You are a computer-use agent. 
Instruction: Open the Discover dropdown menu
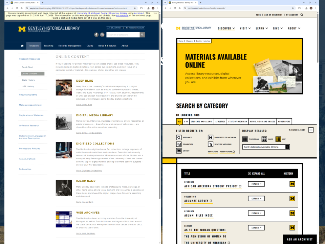click(x=226, y=28)
